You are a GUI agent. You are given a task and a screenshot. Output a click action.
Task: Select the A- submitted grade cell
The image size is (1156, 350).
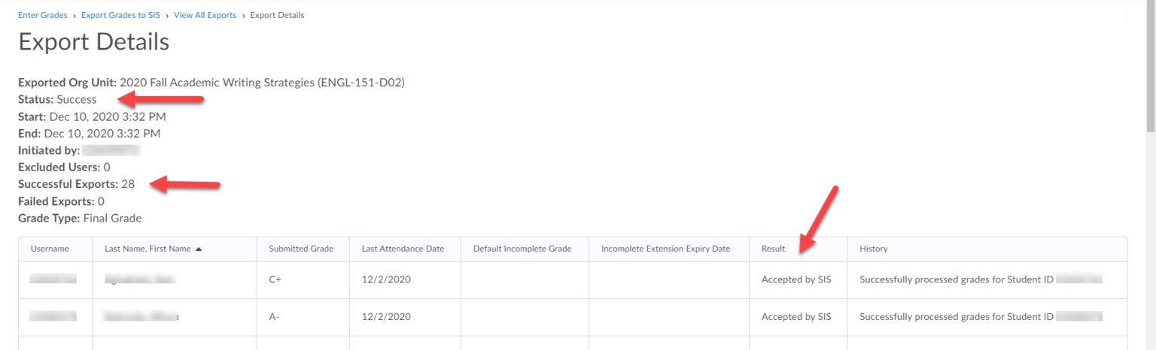[274, 317]
